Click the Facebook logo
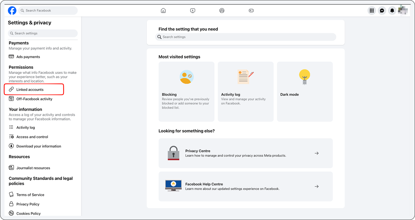 point(12,11)
